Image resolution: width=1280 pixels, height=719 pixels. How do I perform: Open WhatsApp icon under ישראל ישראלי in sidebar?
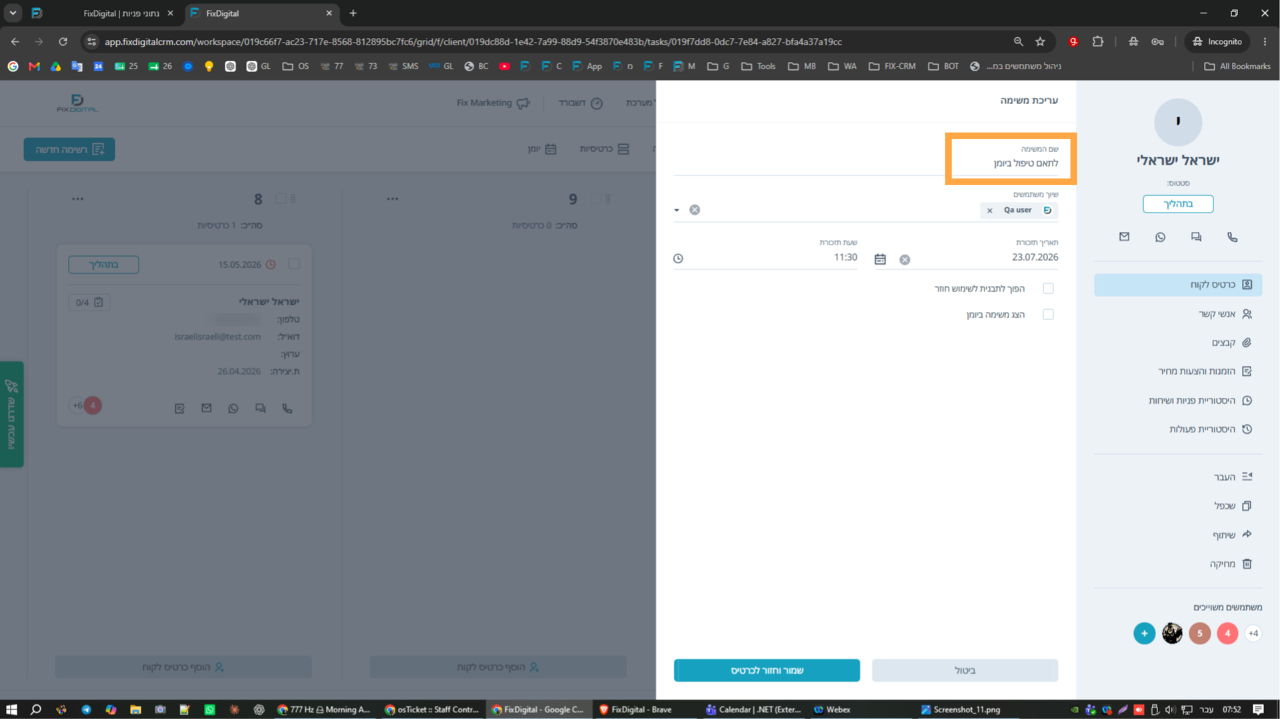[x=1160, y=237]
